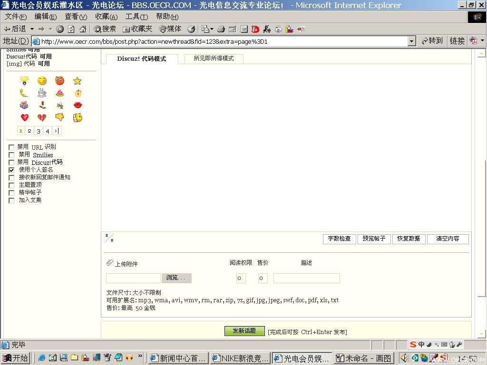Enable 加入文集 checkbox
487x365 pixels.
[11, 201]
